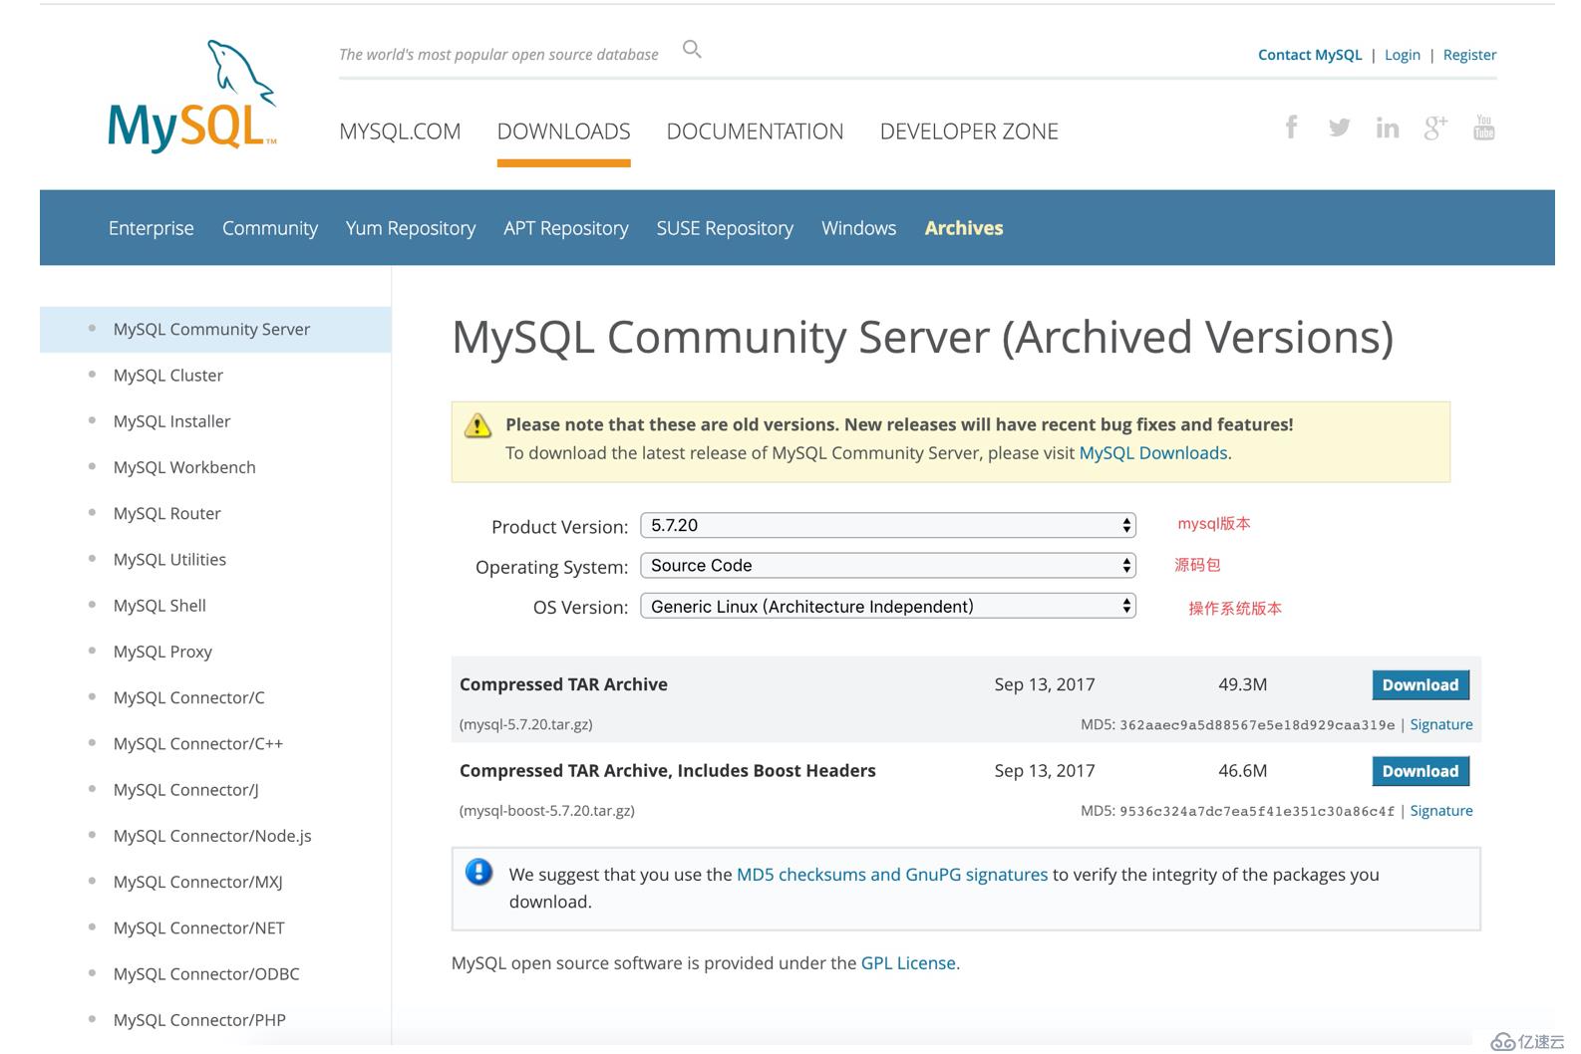Screen dimensions: 1581x1054
Task: Select the DOWNLOADS main tab
Action: [x=563, y=132]
